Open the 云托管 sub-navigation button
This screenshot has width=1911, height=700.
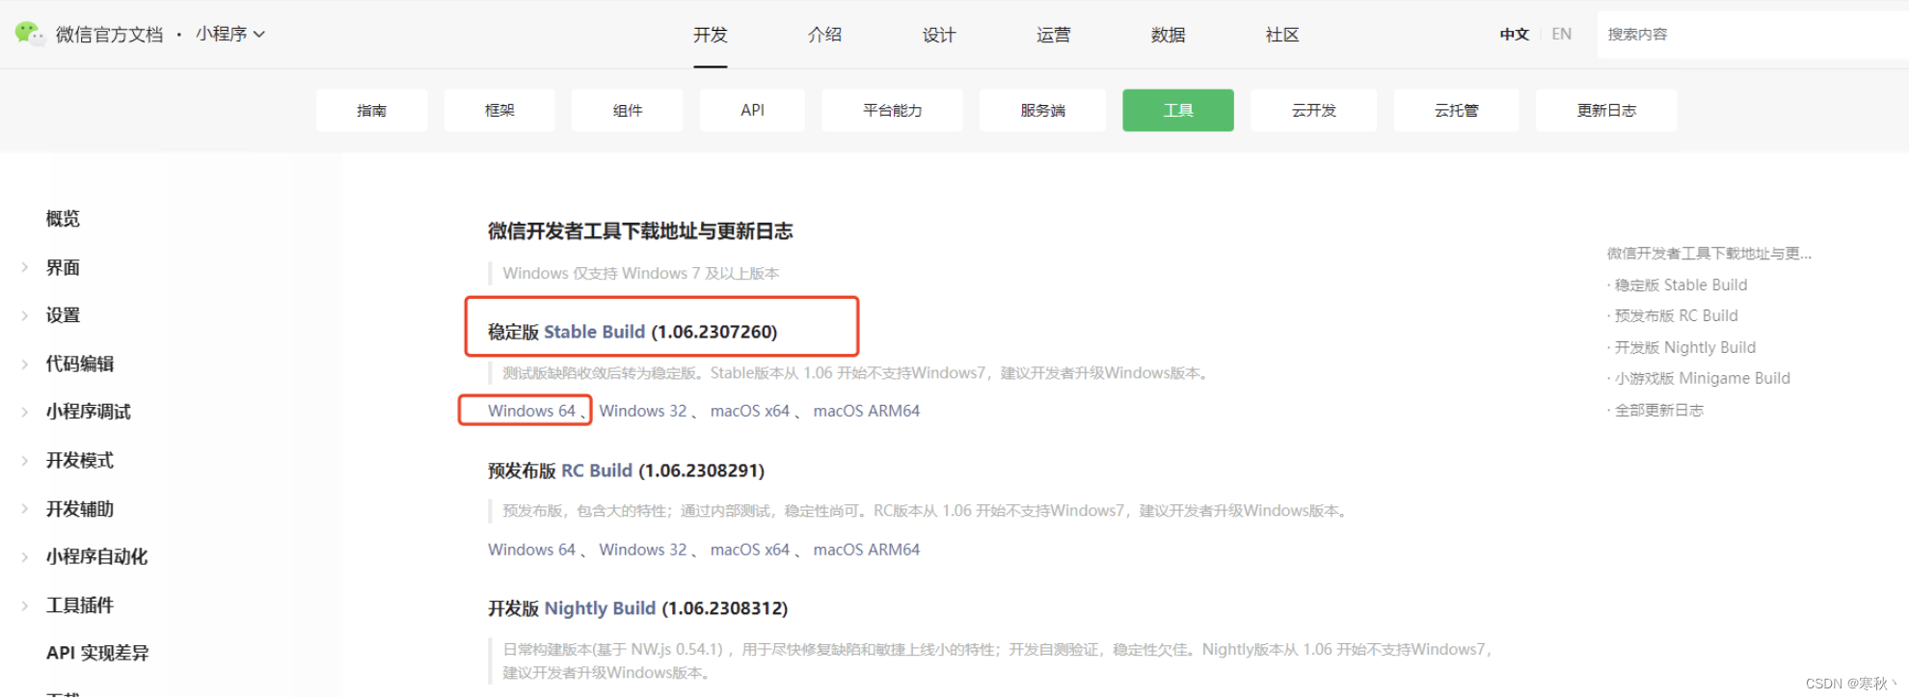pyautogui.click(x=1457, y=110)
